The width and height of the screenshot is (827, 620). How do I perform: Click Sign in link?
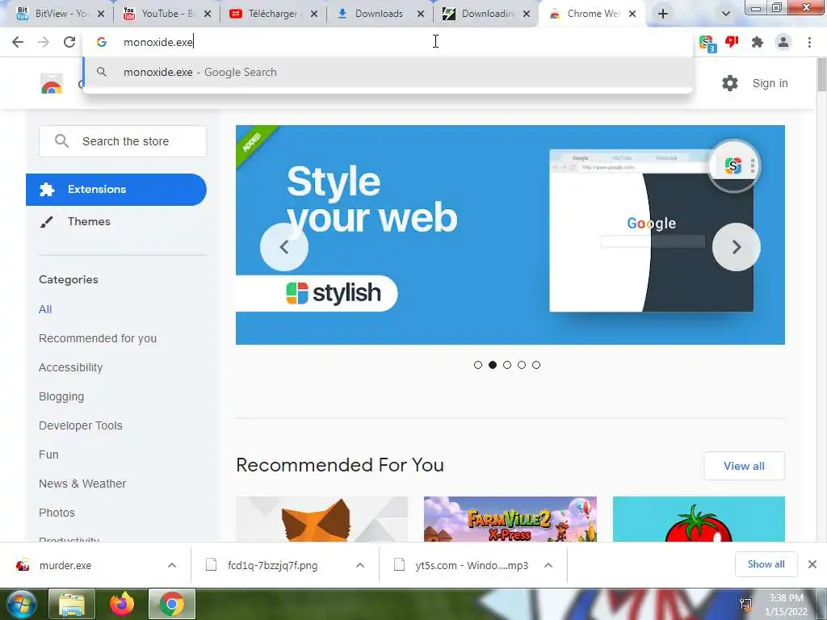click(770, 83)
